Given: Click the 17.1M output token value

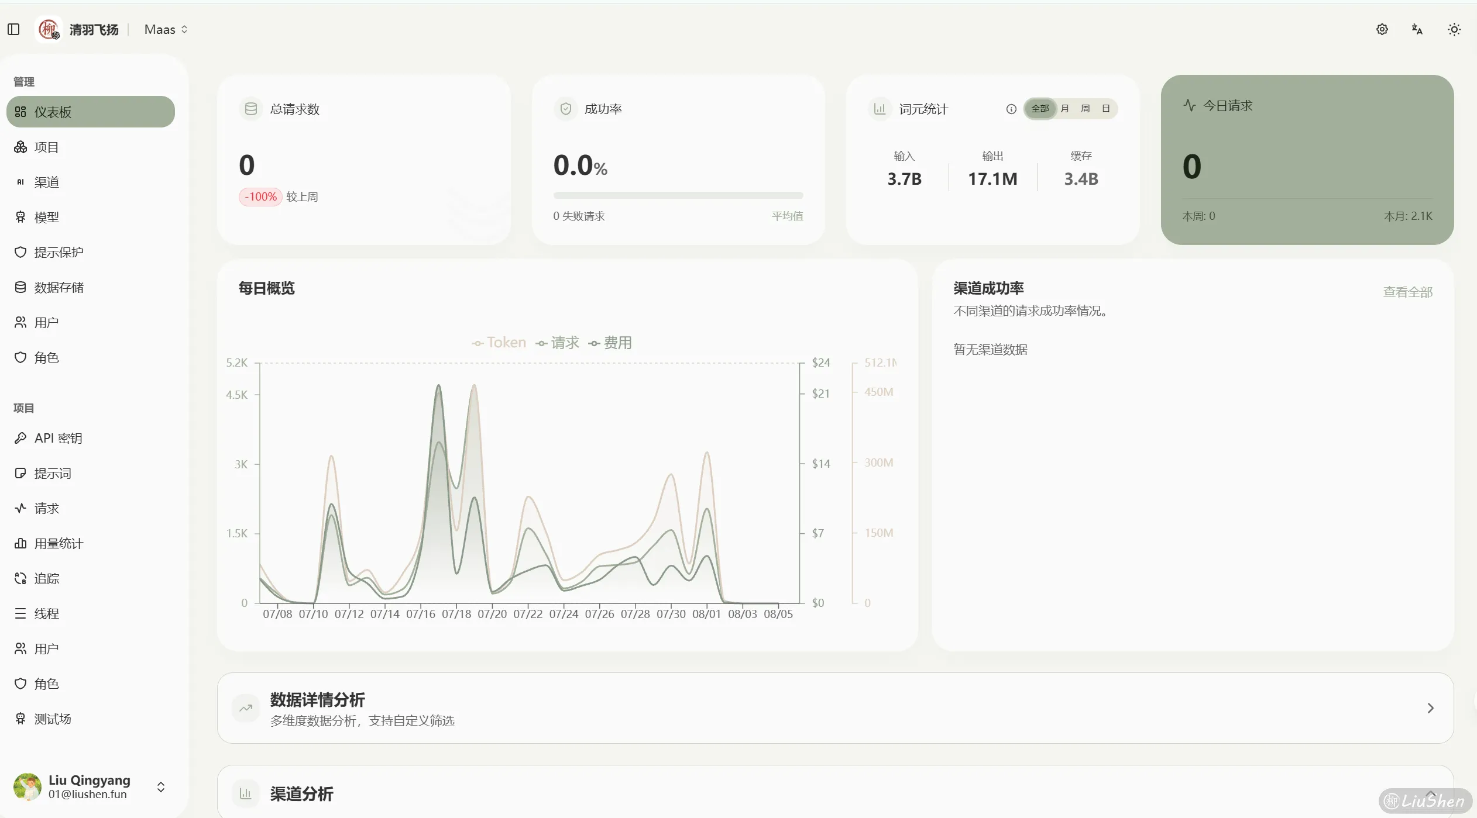Looking at the screenshot, I should (x=992, y=179).
